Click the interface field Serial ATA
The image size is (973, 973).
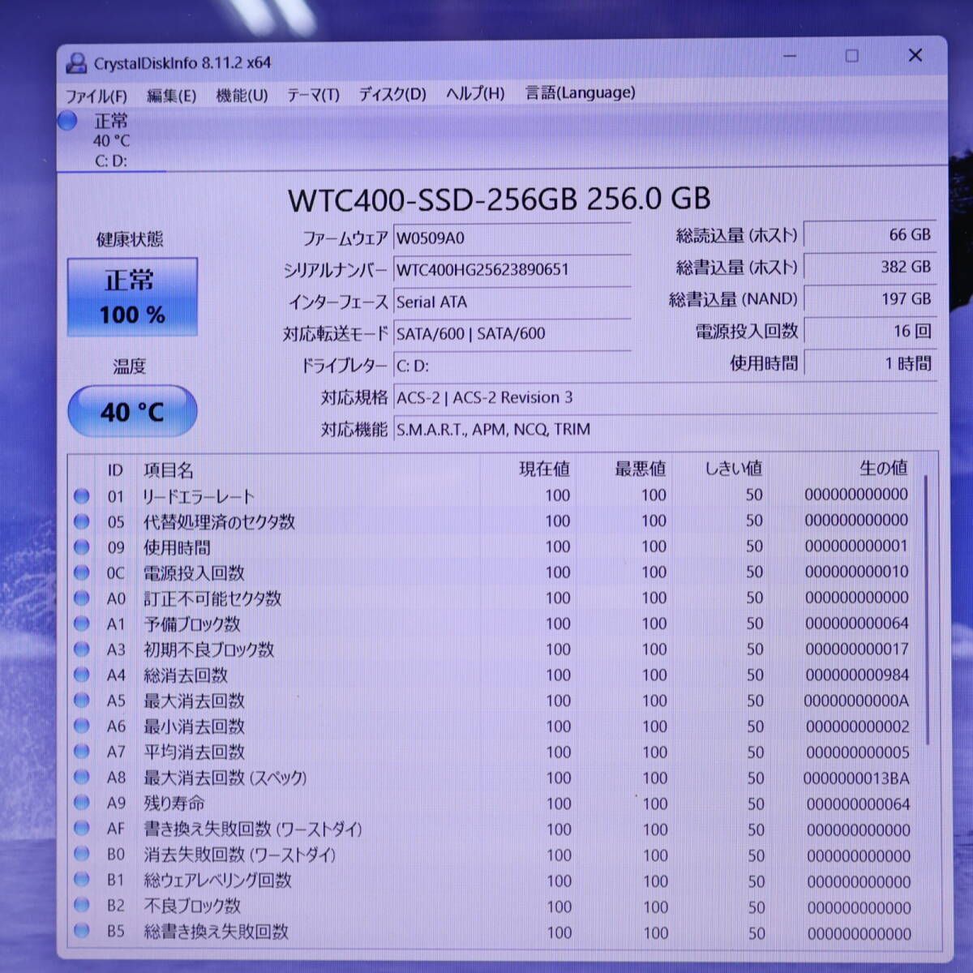pos(512,302)
